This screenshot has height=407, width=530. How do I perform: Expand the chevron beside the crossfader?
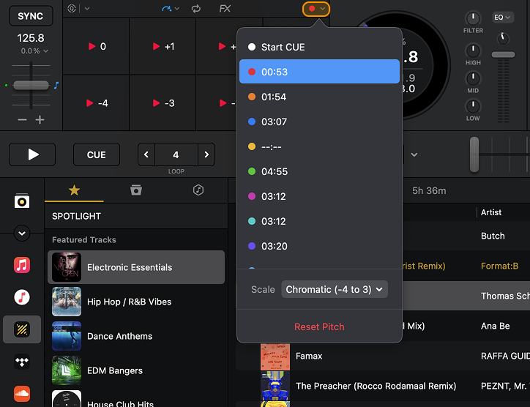pos(414,154)
